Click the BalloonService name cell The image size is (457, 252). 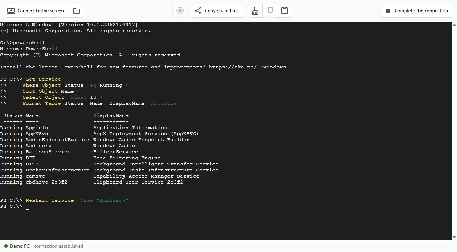pyautogui.click(x=48, y=152)
